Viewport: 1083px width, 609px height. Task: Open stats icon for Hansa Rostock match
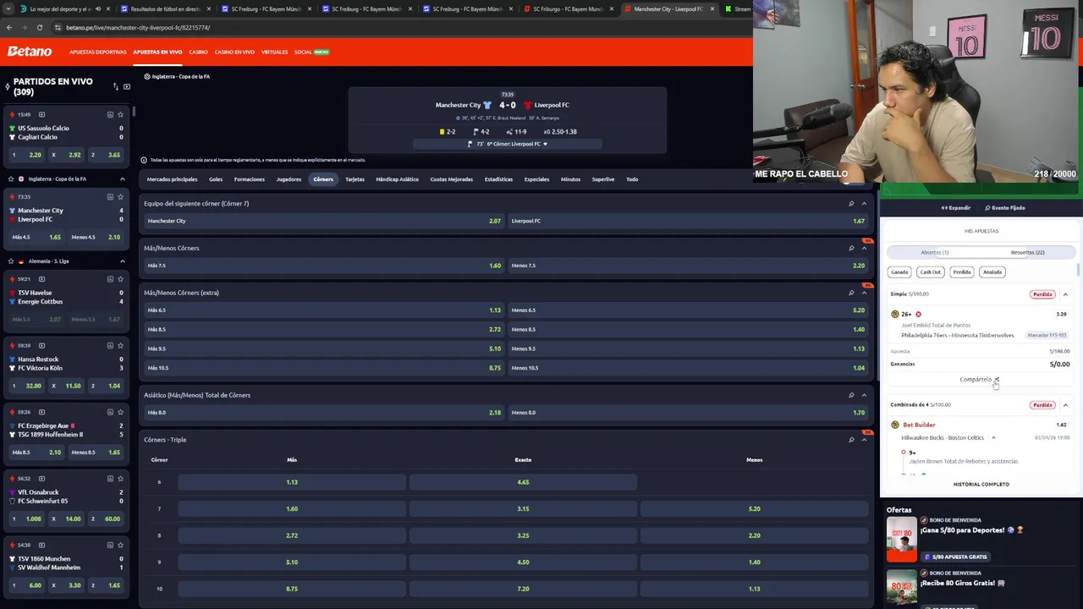tap(110, 345)
